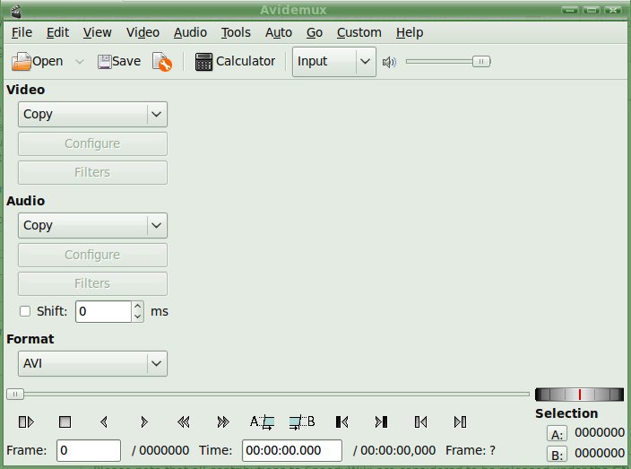Expand the Video codec Copy dropdown

[x=156, y=115]
